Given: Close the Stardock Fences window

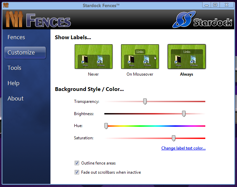Looking at the screenshot, I should [226, 5].
